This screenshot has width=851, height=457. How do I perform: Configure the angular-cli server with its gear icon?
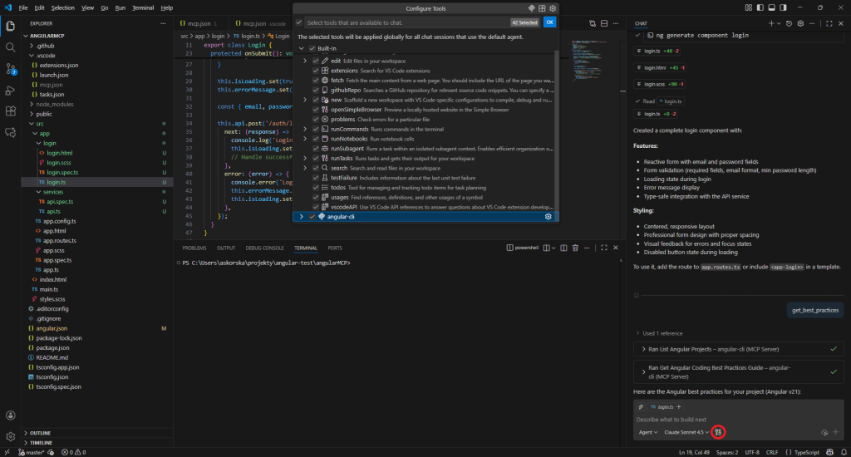click(548, 217)
